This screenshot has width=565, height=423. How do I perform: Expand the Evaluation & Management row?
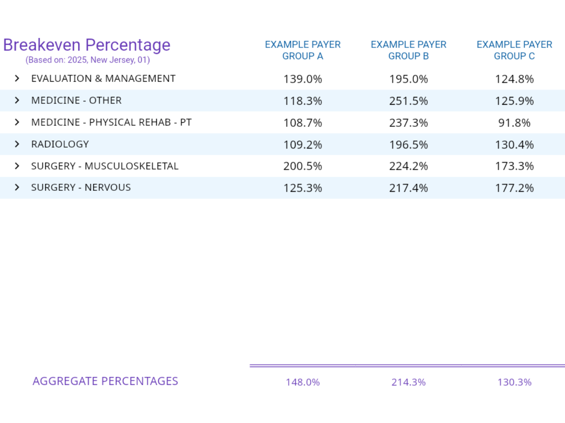[x=17, y=78]
